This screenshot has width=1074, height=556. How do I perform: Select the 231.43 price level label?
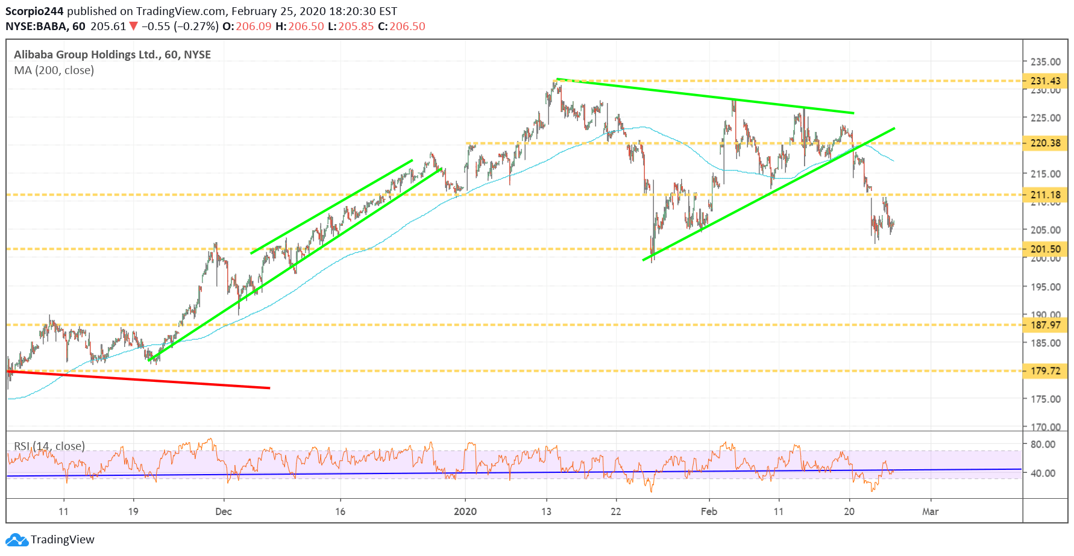point(1045,81)
